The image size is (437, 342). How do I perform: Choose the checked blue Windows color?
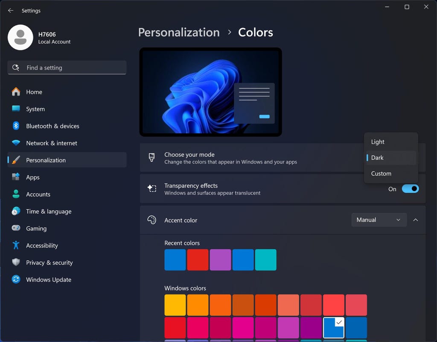tap(334, 327)
